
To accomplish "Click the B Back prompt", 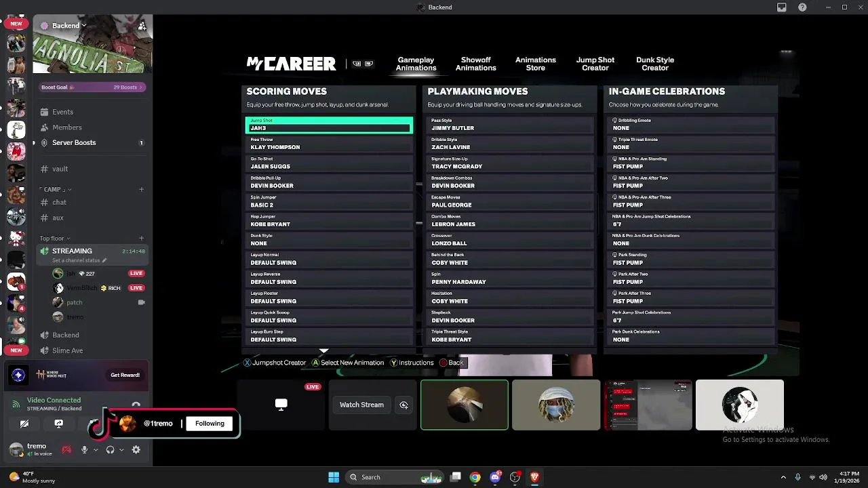I will coord(452,363).
